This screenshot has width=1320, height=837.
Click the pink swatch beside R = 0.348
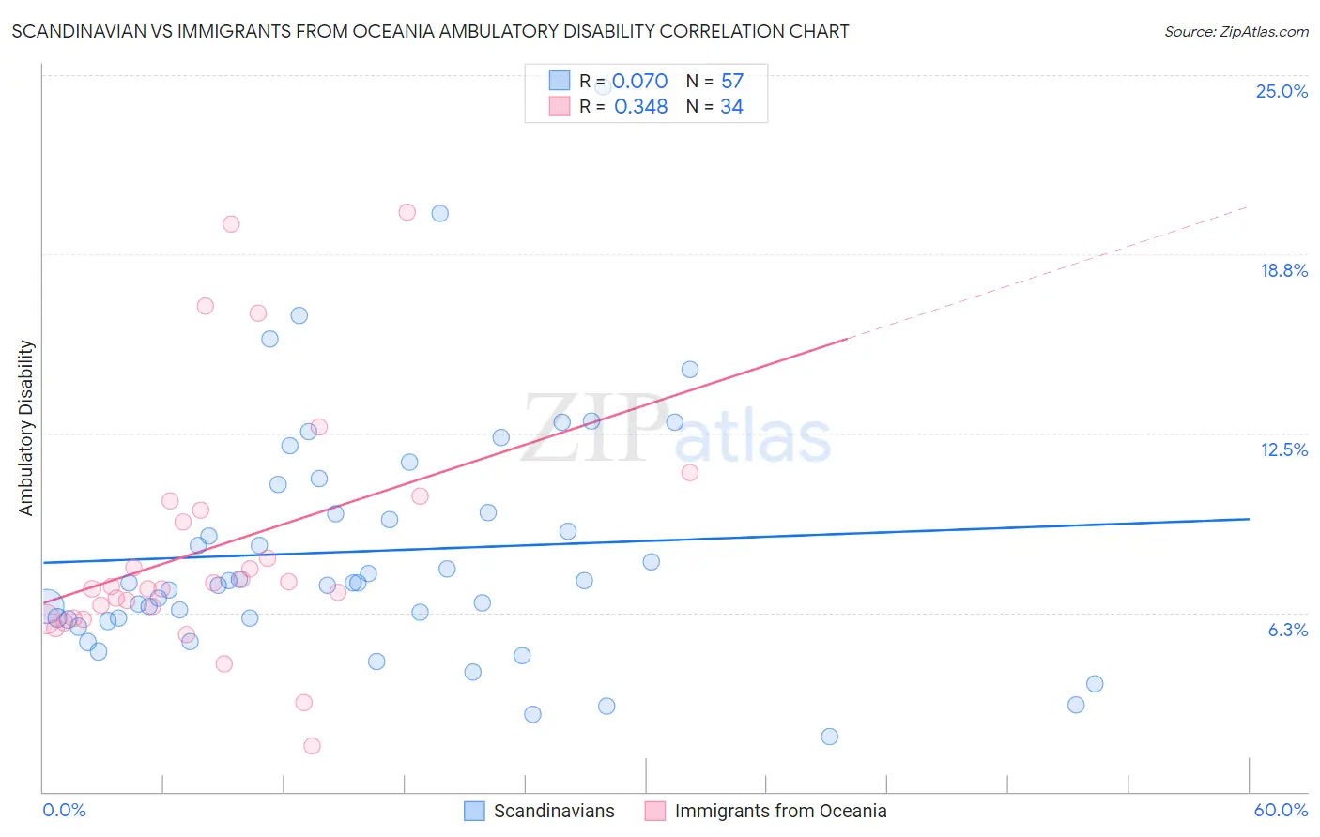(560, 106)
